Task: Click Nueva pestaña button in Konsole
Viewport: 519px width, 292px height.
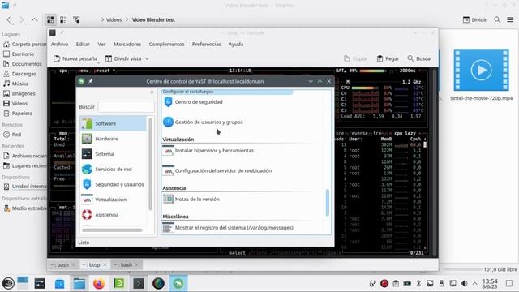Action: tap(75, 58)
